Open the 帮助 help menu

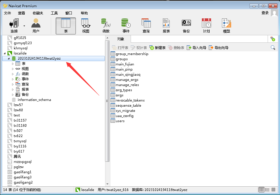[84, 13]
